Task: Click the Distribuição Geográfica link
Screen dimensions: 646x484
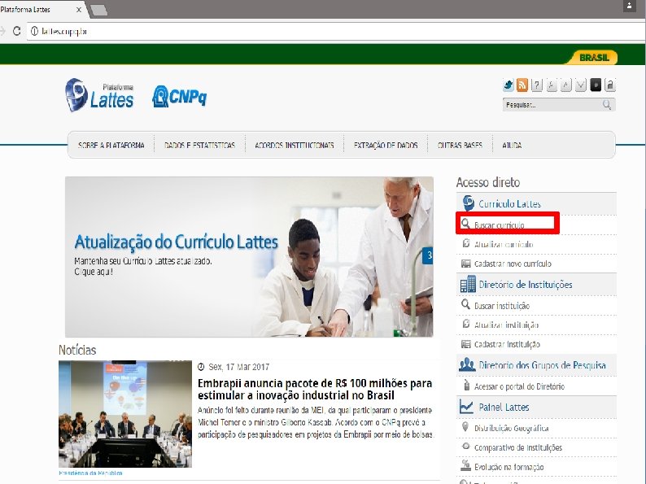Action: 511,429
